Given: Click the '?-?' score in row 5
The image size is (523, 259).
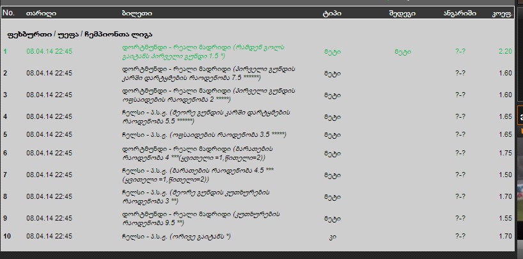Looking at the screenshot, I should (460, 134).
